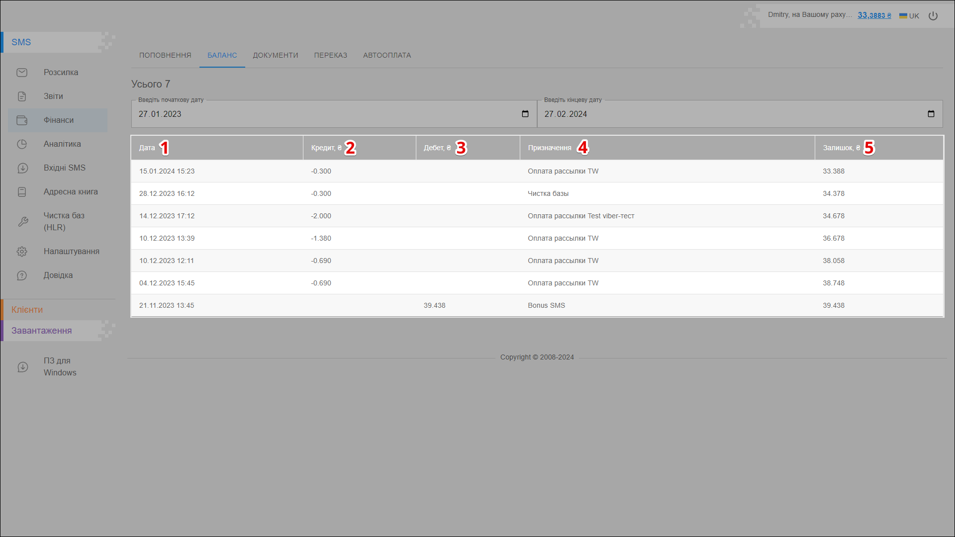This screenshot has height=537, width=955.
Task: Switch to the Документи tab
Action: (275, 55)
